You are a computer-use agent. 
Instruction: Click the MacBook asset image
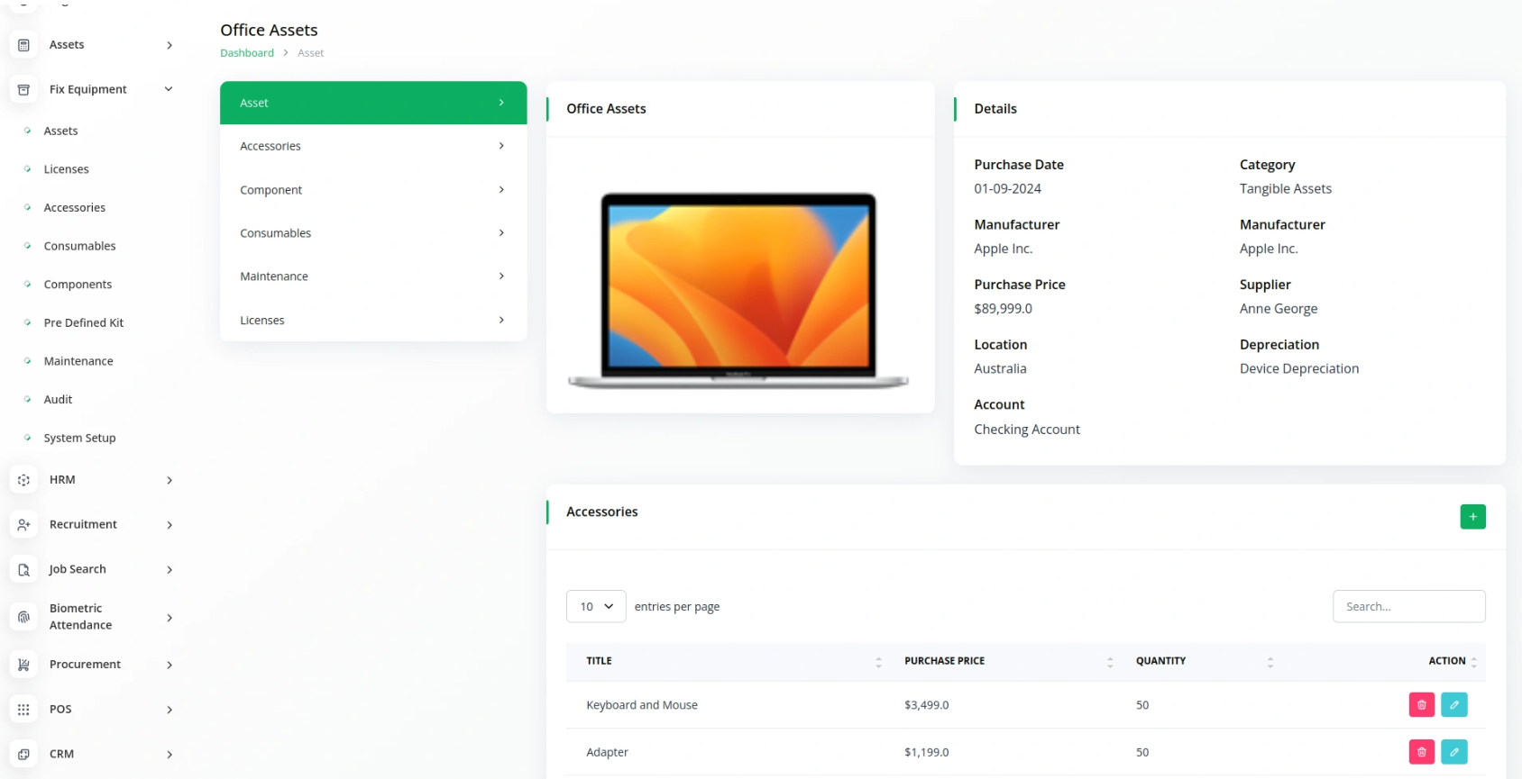point(738,291)
